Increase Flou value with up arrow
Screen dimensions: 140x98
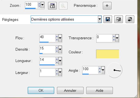pos(57,37)
